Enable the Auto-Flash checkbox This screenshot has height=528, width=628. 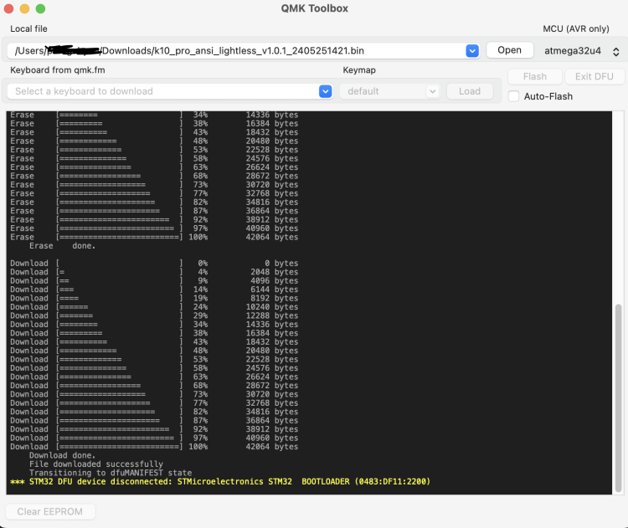pyautogui.click(x=514, y=96)
